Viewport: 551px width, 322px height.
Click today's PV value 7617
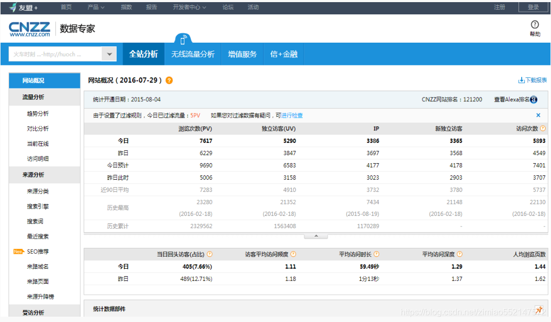point(206,141)
